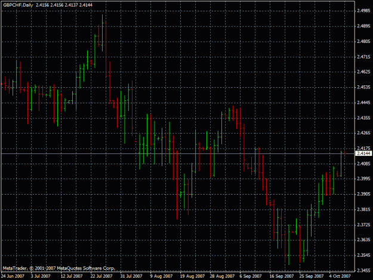The width and height of the screenshot is (373, 280).
Task: Click the 2.4144 current price label
Action: click(x=363, y=153)
